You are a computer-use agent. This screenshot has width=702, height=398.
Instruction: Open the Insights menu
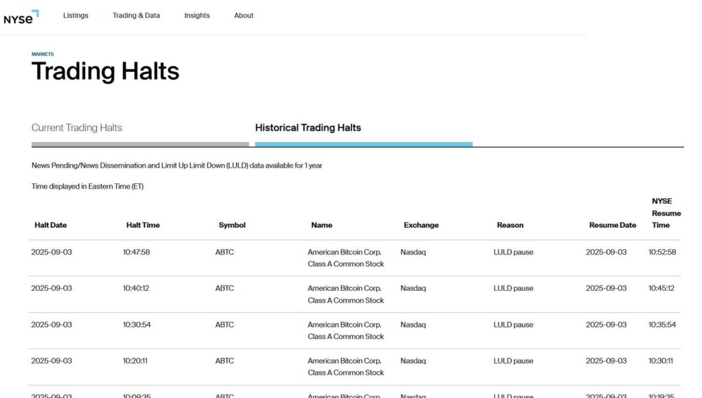[197, 15]
